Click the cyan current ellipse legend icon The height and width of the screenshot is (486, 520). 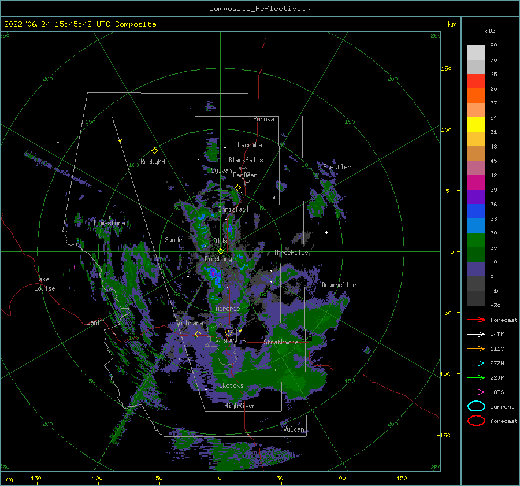(477, 406)
